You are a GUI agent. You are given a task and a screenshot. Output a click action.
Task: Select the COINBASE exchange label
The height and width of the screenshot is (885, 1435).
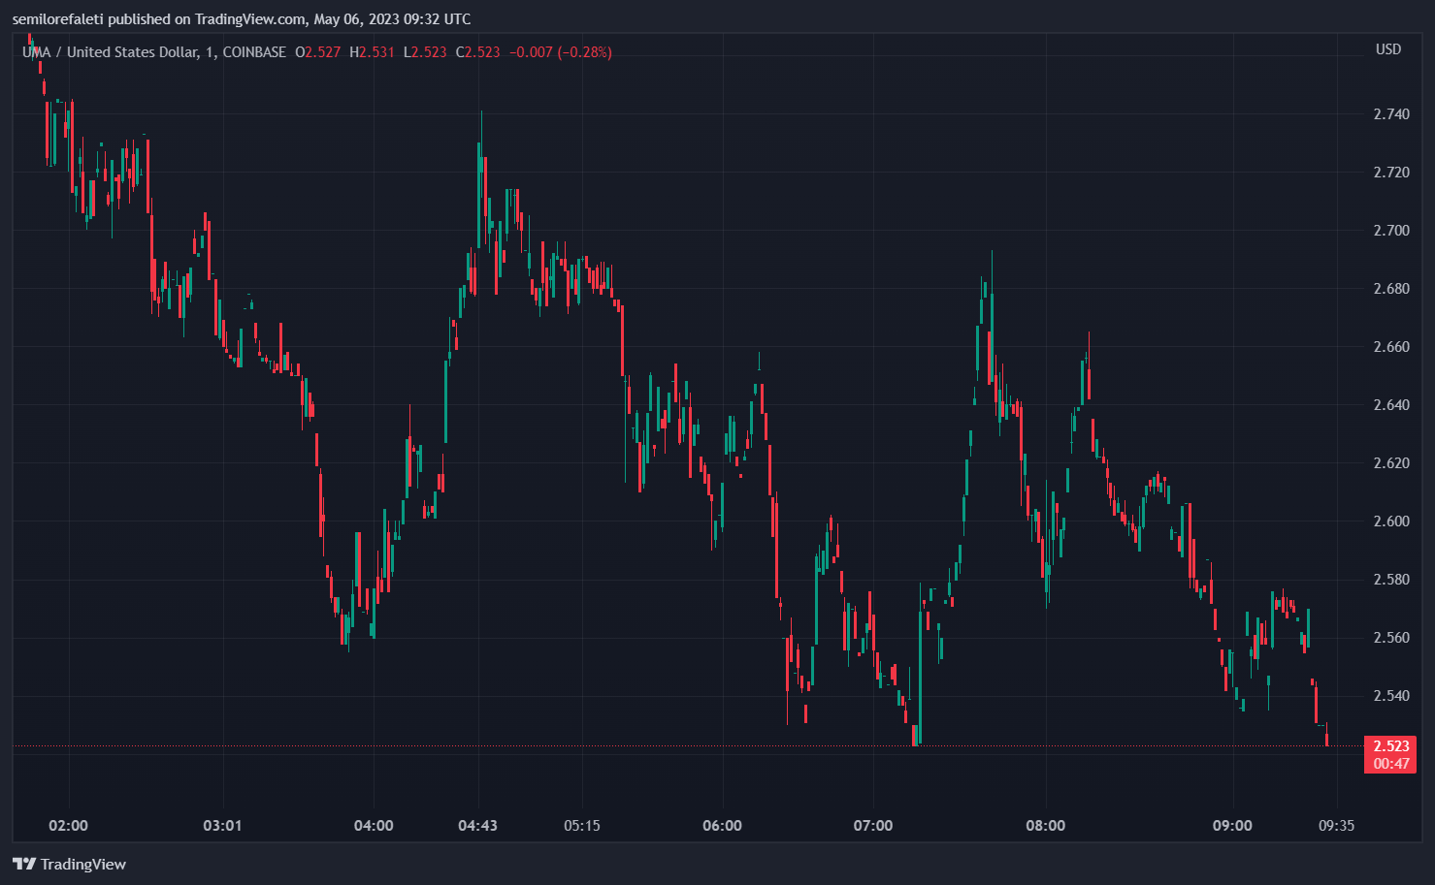click(254, 52)
